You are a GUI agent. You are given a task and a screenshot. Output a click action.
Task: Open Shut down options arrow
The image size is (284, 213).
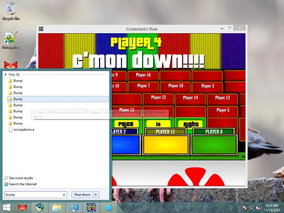point(96,195)
